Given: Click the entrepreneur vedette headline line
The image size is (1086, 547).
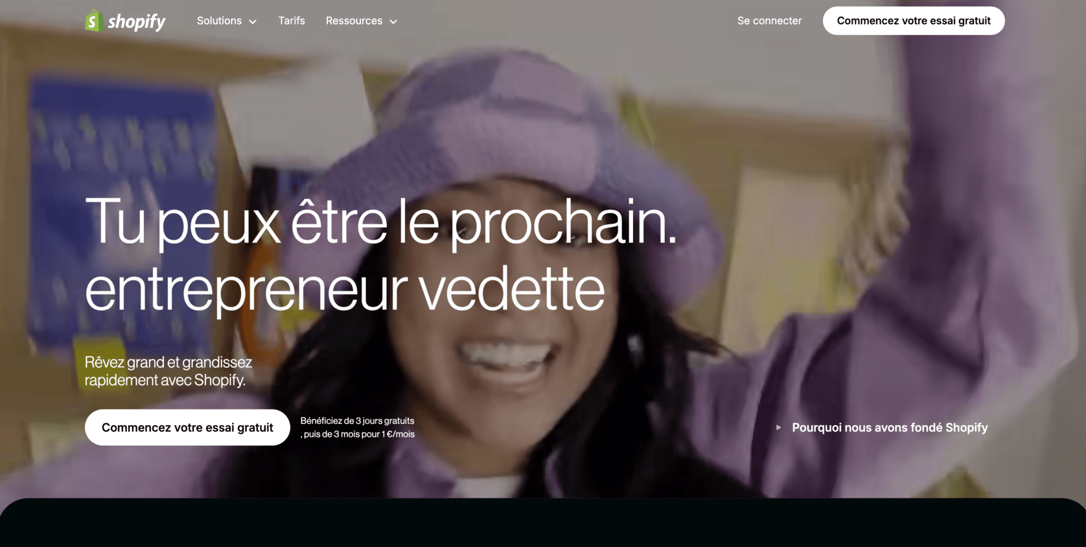Looking at the screenshot, I should [345, 289].
